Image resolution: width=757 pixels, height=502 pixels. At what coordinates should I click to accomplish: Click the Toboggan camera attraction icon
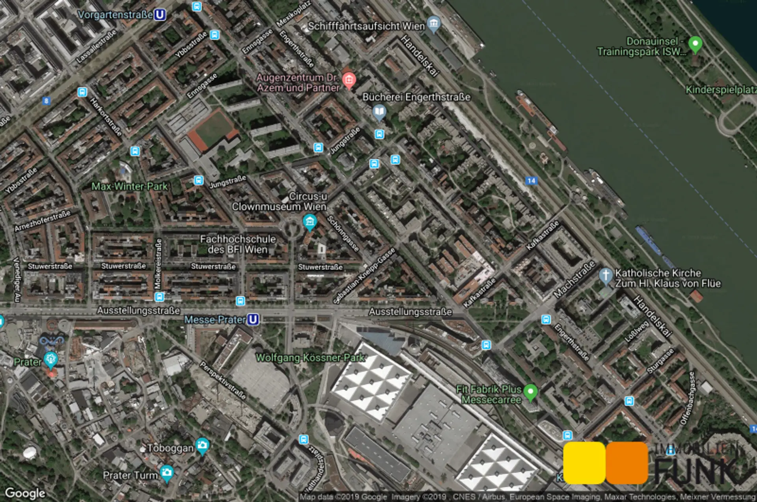[202, 445]
